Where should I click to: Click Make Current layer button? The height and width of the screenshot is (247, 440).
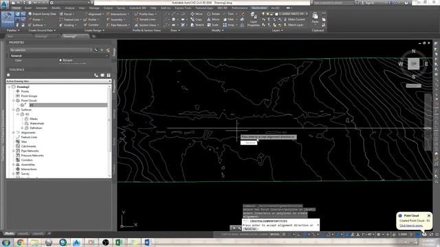[294, 20]
